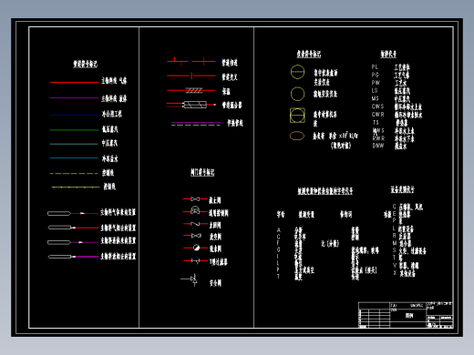Viewport: 474px width, 355px height.
Task: Select the underlined heading above the PL code list
Action: coord(388,54)
